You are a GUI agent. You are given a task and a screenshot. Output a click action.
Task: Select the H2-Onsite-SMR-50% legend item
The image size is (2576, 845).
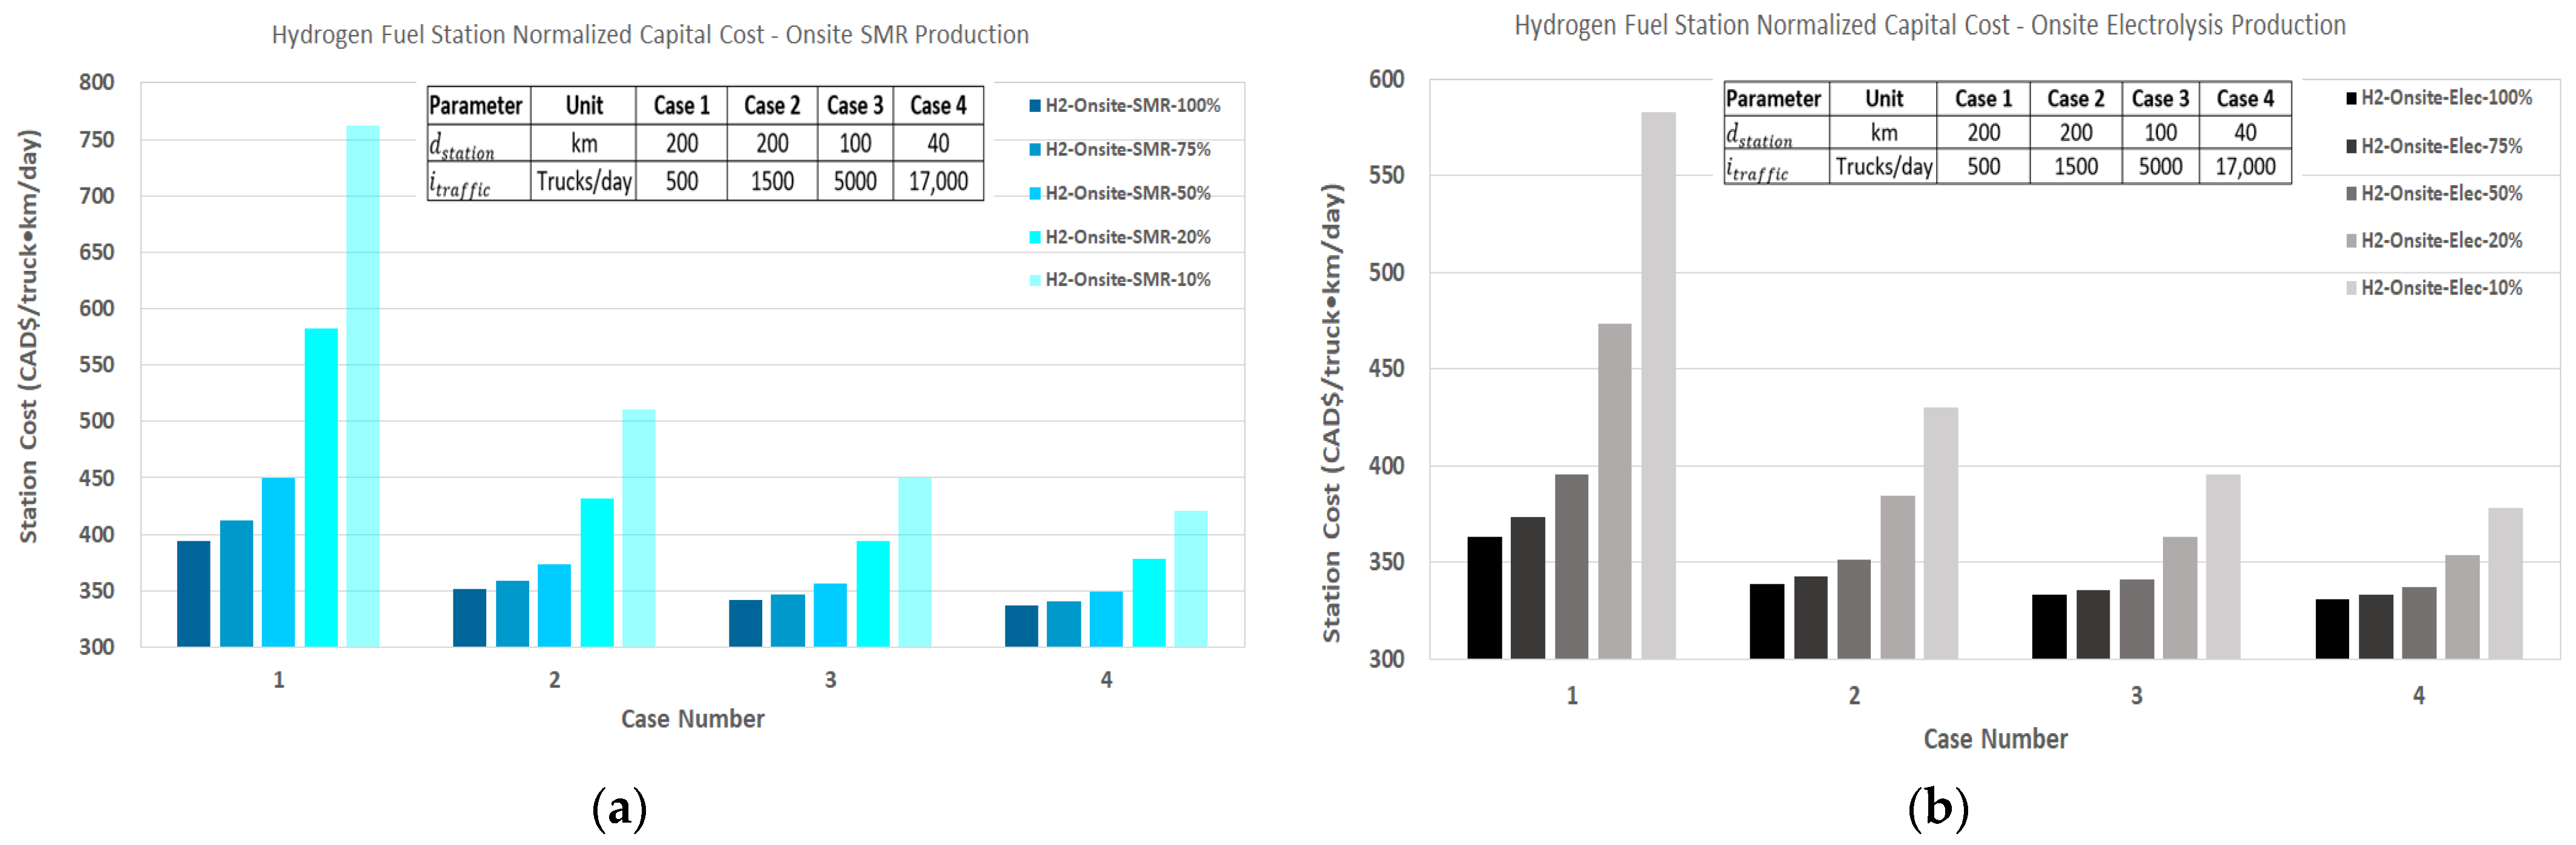tap(1127, 193)
